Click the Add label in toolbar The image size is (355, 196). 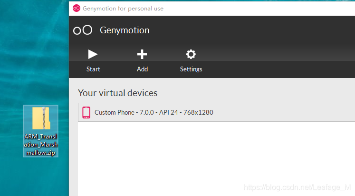coord(142,69)
